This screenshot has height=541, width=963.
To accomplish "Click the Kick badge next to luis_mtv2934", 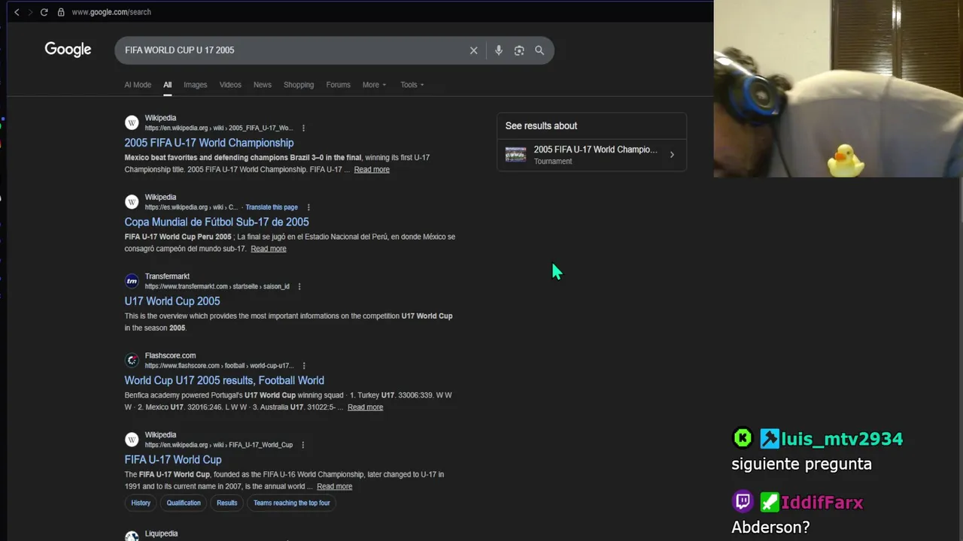I will point(743,438).
